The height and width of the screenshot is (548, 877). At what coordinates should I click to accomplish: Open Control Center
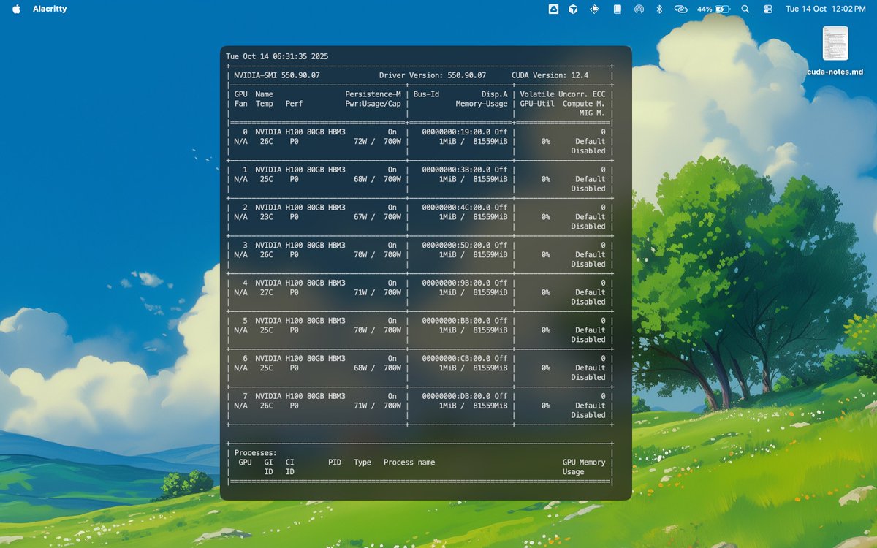click(767, 9)
